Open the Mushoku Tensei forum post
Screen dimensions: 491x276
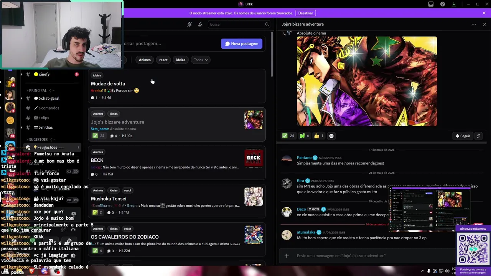tap(177, 201)
